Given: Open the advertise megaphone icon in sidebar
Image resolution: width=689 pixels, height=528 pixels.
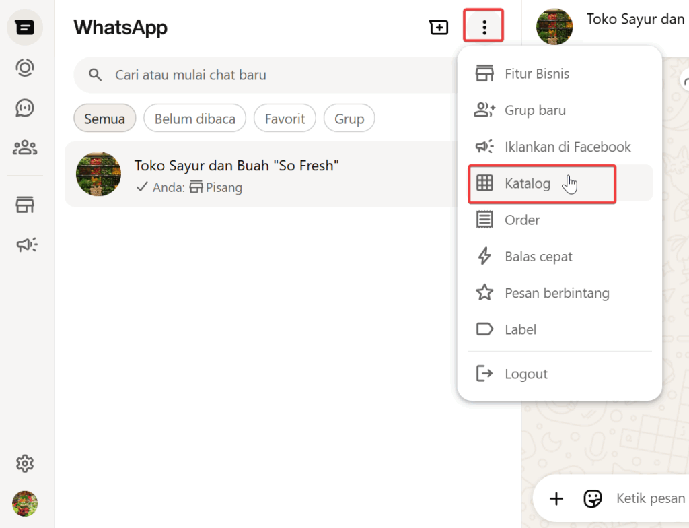Looking at the screenshot, I should pos(26,245).
